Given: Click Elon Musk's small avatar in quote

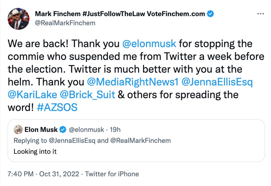Looking at the screenshot, I should [x=18, y=129].
